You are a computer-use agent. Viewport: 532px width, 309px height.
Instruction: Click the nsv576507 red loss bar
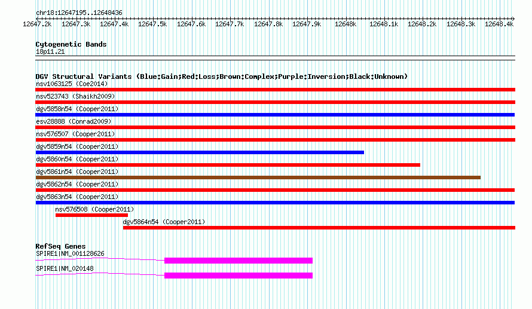pyautogui.click(x=275, y=140)
